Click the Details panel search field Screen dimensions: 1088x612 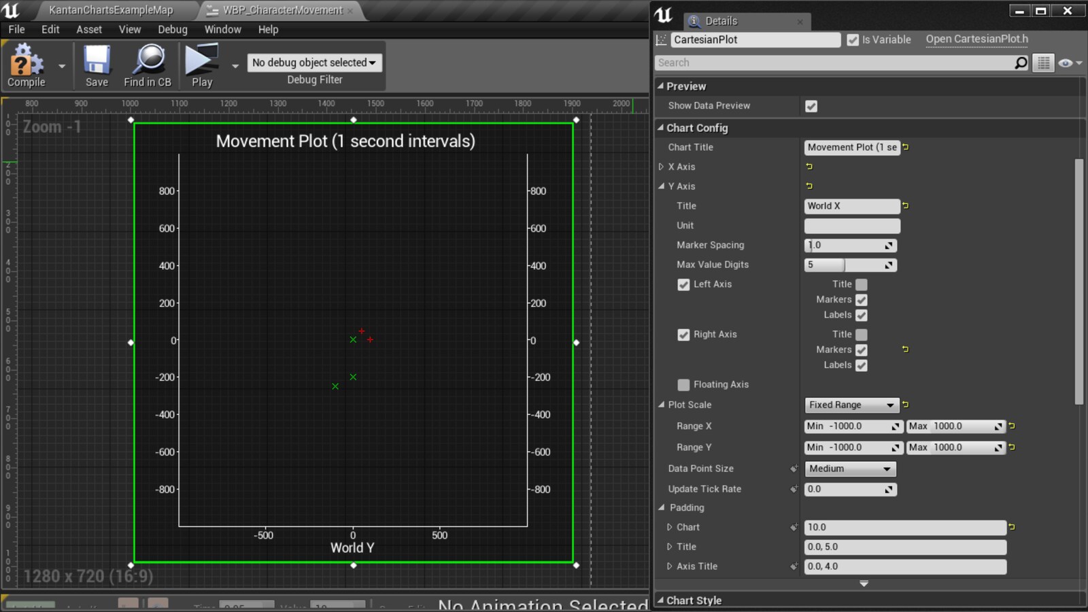coord(836,63)
